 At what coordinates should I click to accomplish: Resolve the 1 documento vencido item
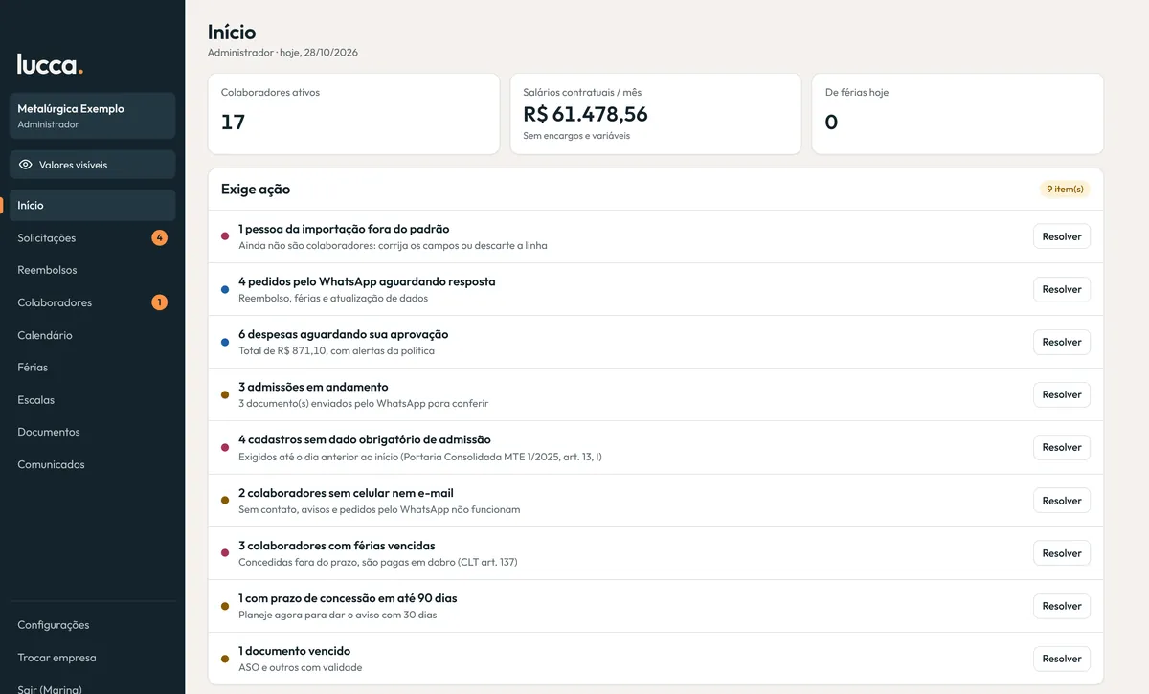point(1062,659)
